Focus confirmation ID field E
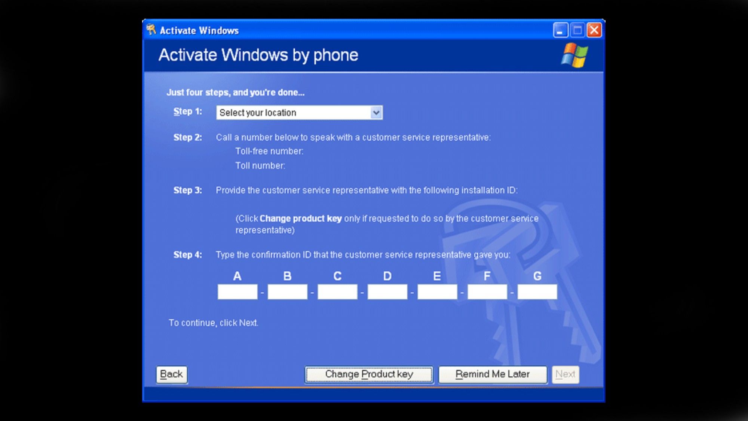 [x=437, y=292]
